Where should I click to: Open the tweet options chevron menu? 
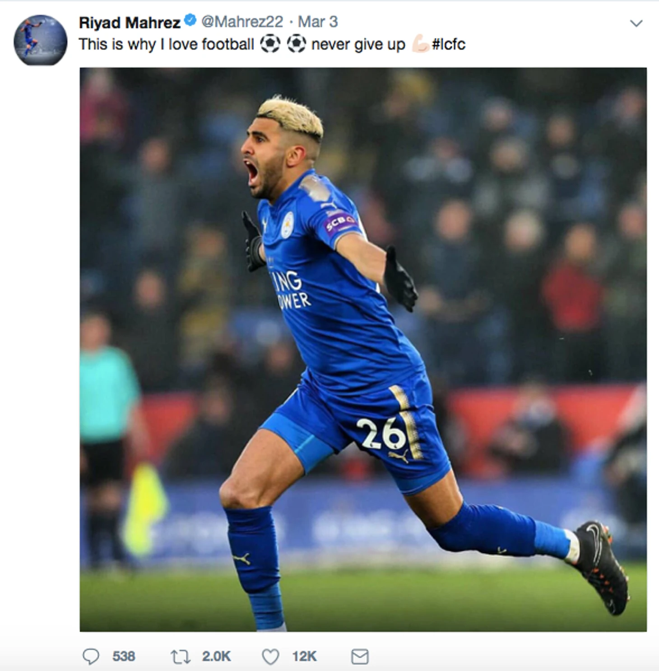click(x=636, y=23)
